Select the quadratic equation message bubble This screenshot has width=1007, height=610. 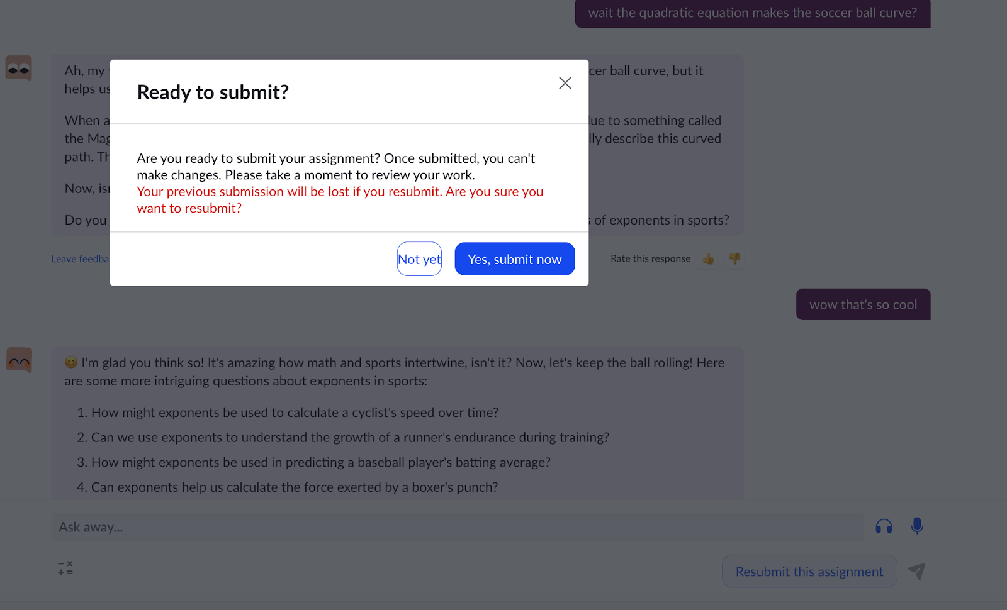[752, 13]
